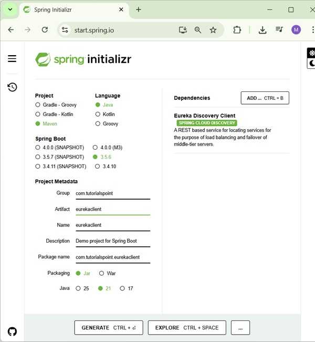Open the media control icon
Image resolution: width=315 pixels, height=342 pixels.
point(279,29)
